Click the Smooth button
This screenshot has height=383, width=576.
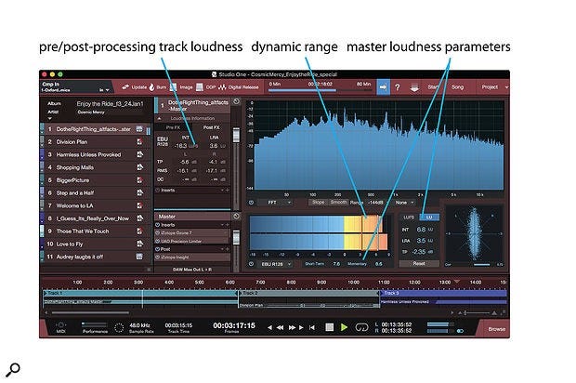point(338,202)
